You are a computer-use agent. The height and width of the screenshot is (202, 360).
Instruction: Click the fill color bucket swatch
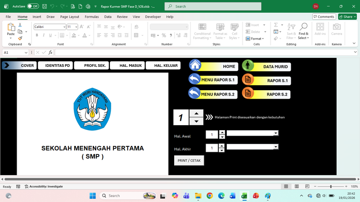[74, 35]
